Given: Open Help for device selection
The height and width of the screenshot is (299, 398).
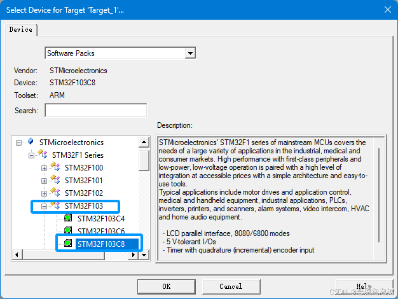Looking at the screenshot, I should tap(364, 286).
